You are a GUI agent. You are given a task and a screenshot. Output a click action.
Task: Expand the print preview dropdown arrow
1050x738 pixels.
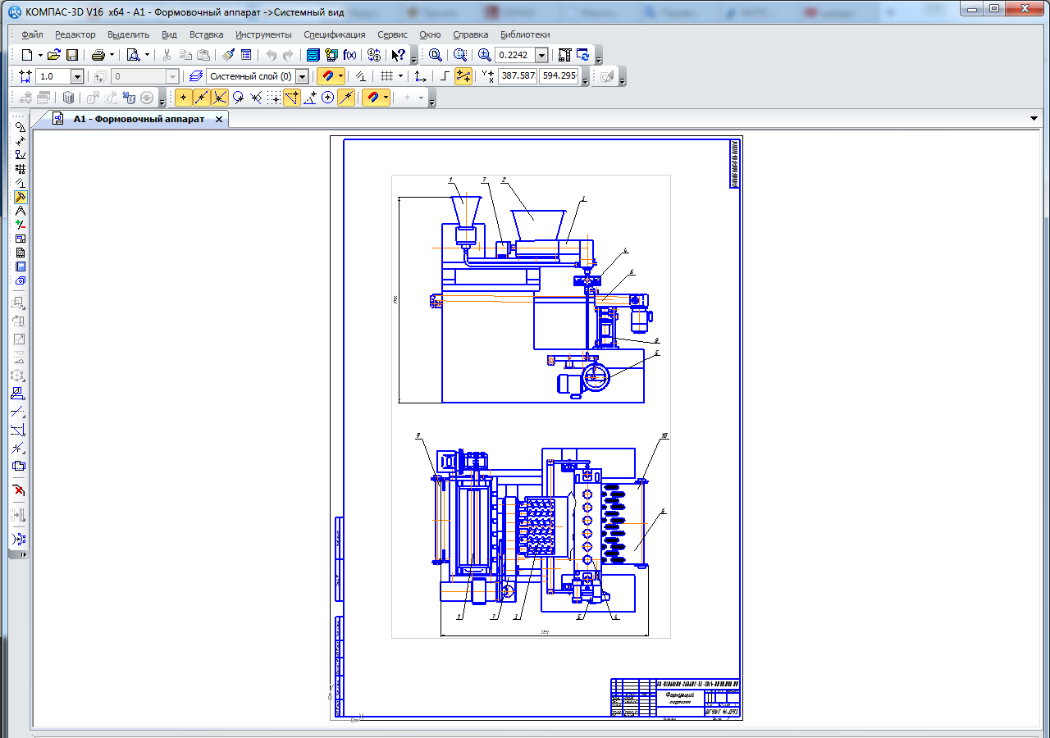pos(147,55)
